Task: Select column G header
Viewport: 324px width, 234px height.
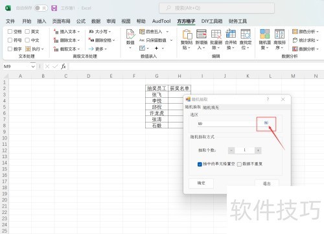Action: point(157,76)
